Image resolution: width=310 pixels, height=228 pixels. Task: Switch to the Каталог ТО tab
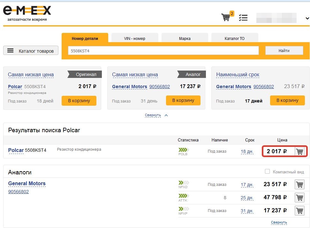click(x=234, y=38)
